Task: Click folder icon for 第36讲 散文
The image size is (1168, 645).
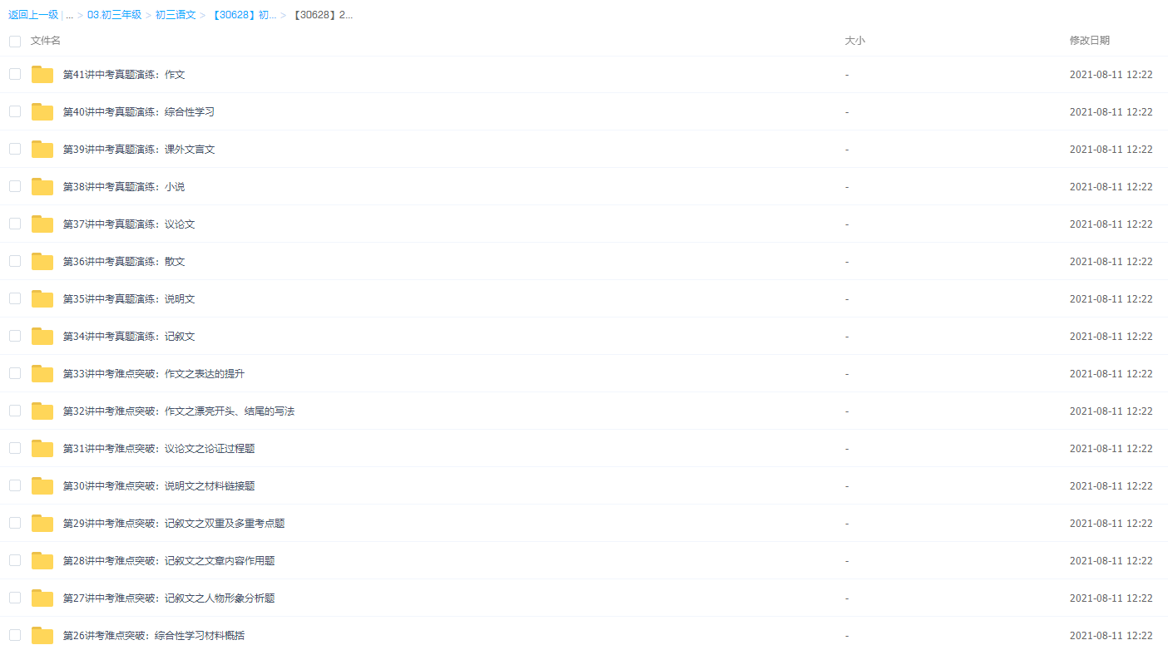Action: pyautogui.click(x=42, y=262)
